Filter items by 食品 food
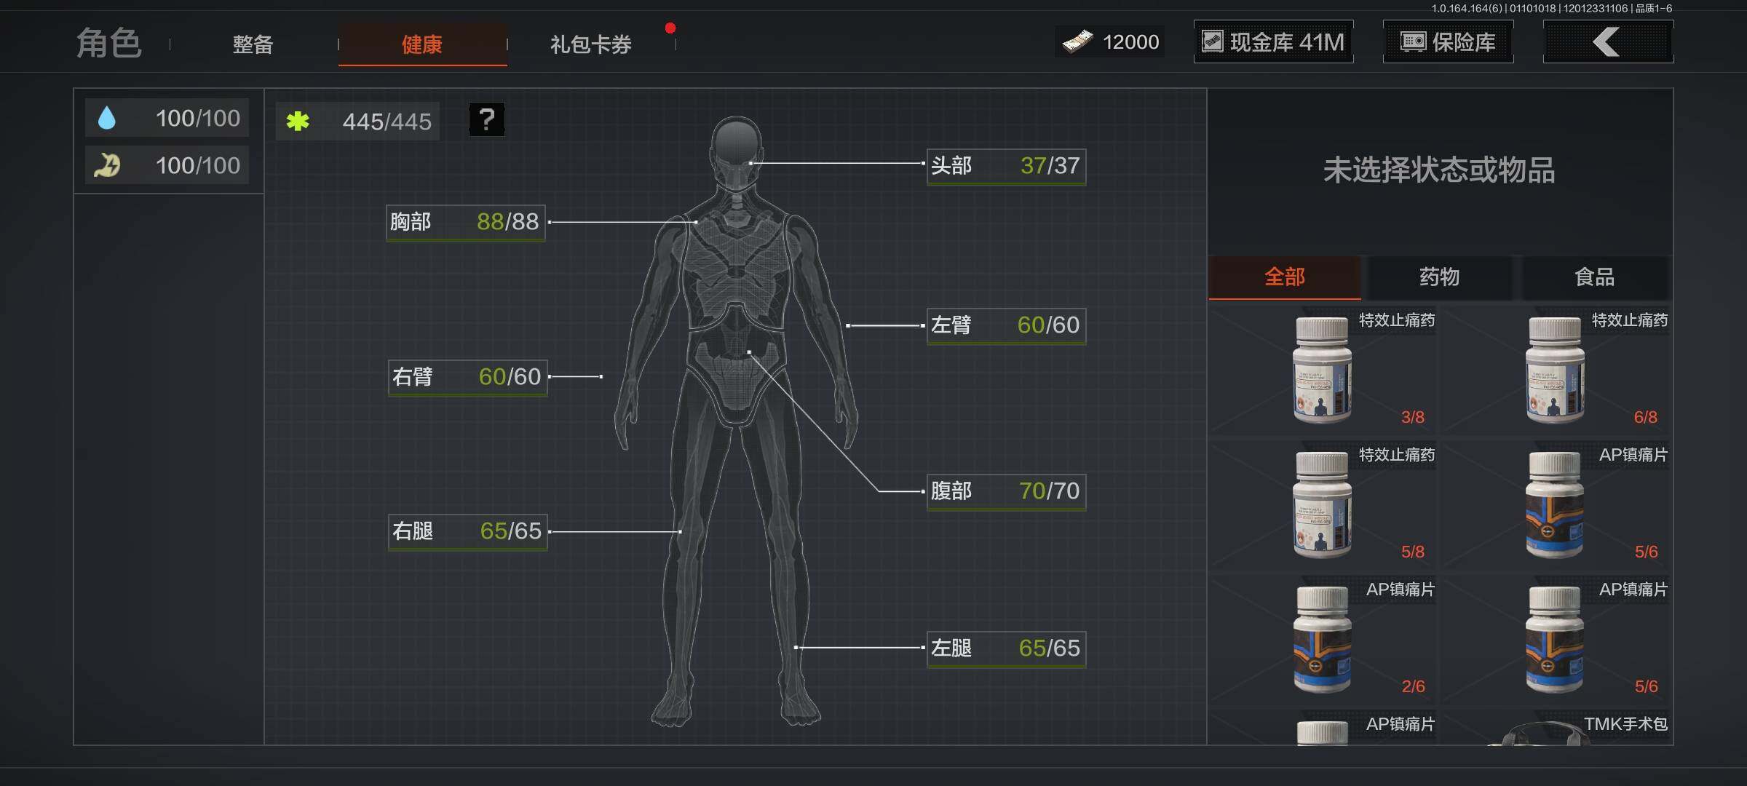 point(1594,277)
